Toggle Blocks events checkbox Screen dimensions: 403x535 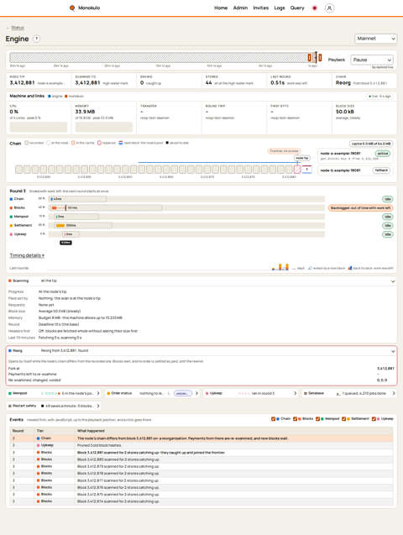point(295,418)
